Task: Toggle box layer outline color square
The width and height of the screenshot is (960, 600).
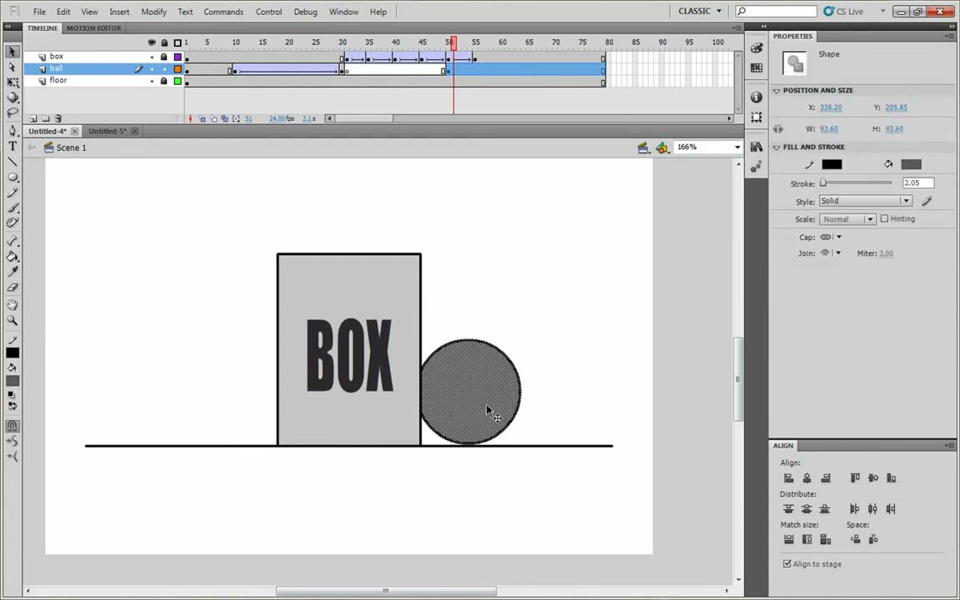Action: click(x=178, y=57)
